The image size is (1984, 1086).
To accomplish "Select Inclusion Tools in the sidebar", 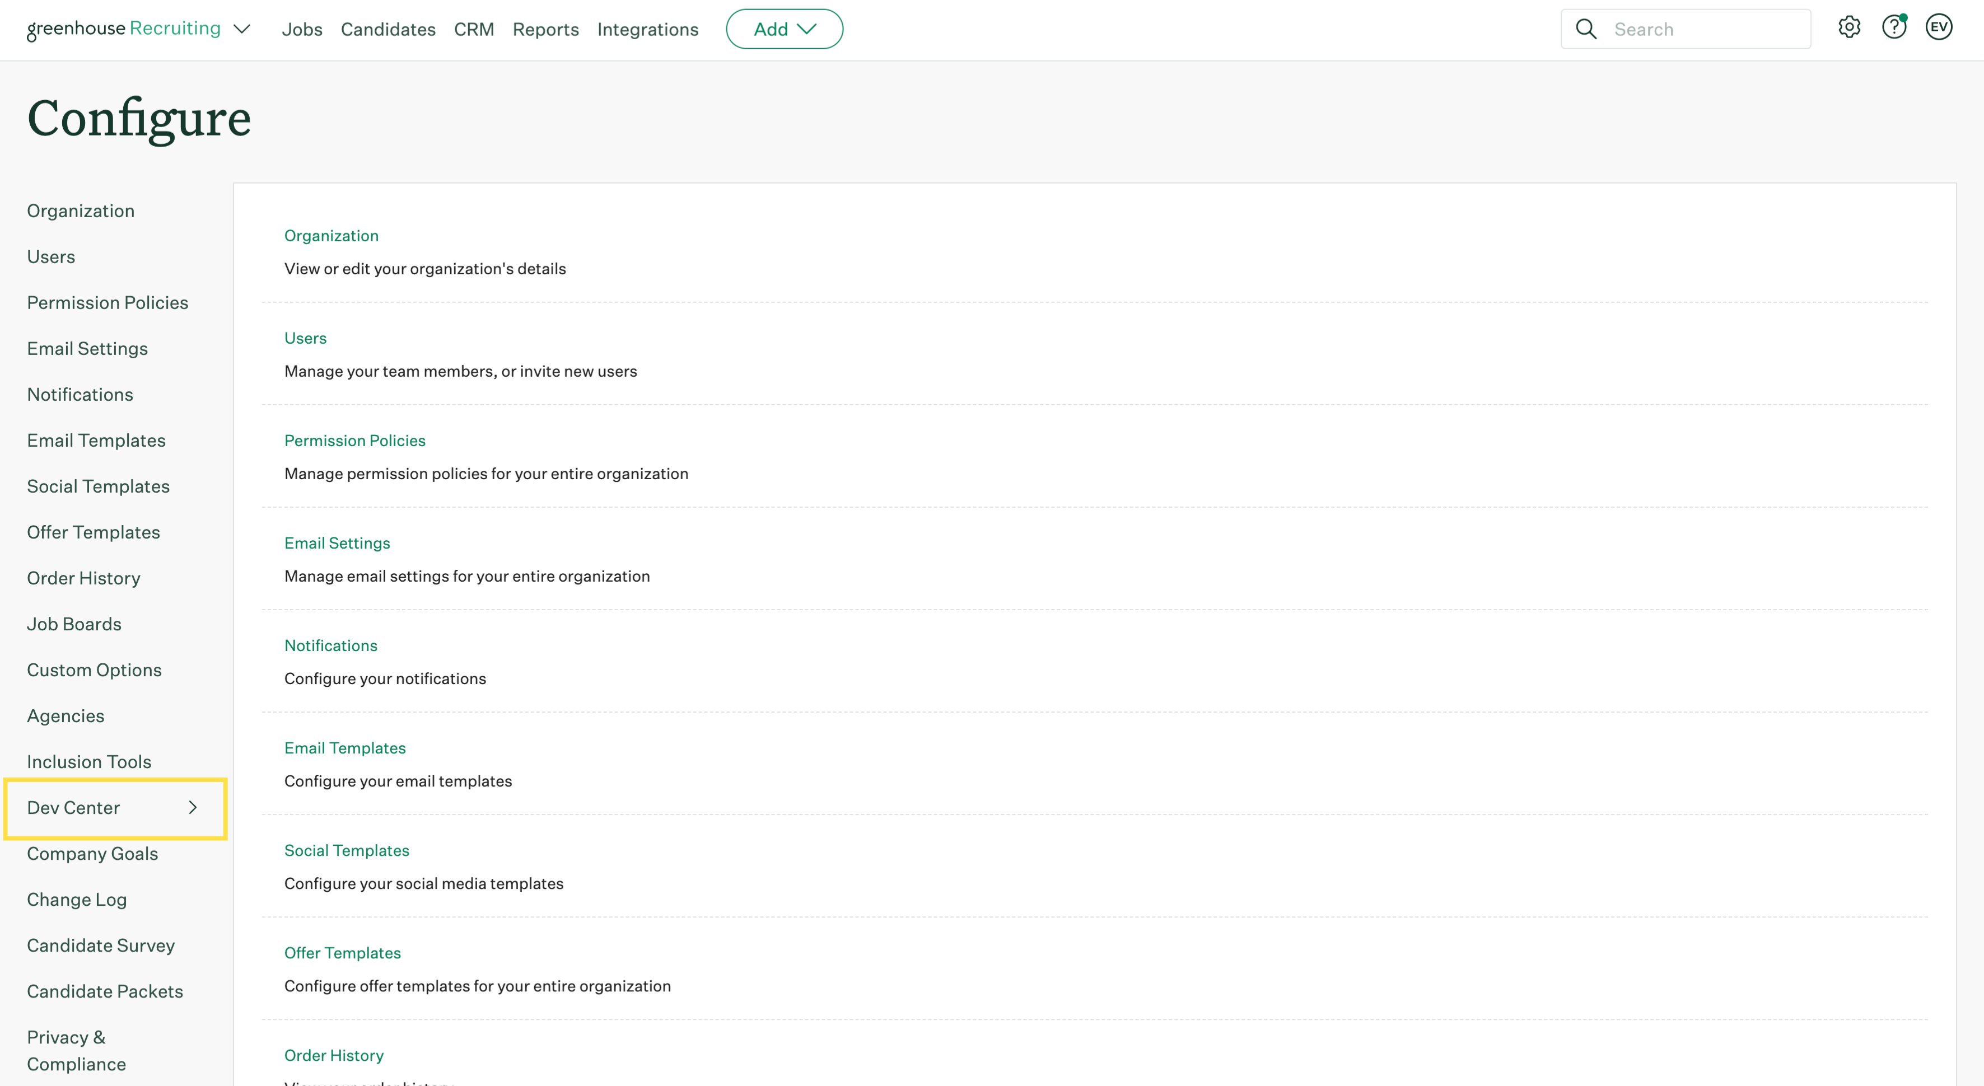I will tap(88, 762).
